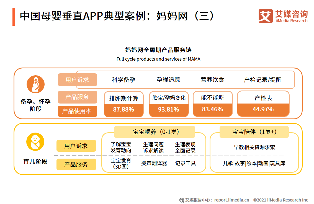Open the 宝宝喂养（0-1岁）tab header
314x204 pixels.
(155, 132)
